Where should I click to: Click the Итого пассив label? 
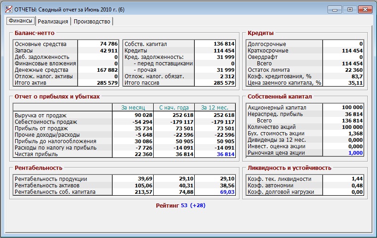[142, 83]
